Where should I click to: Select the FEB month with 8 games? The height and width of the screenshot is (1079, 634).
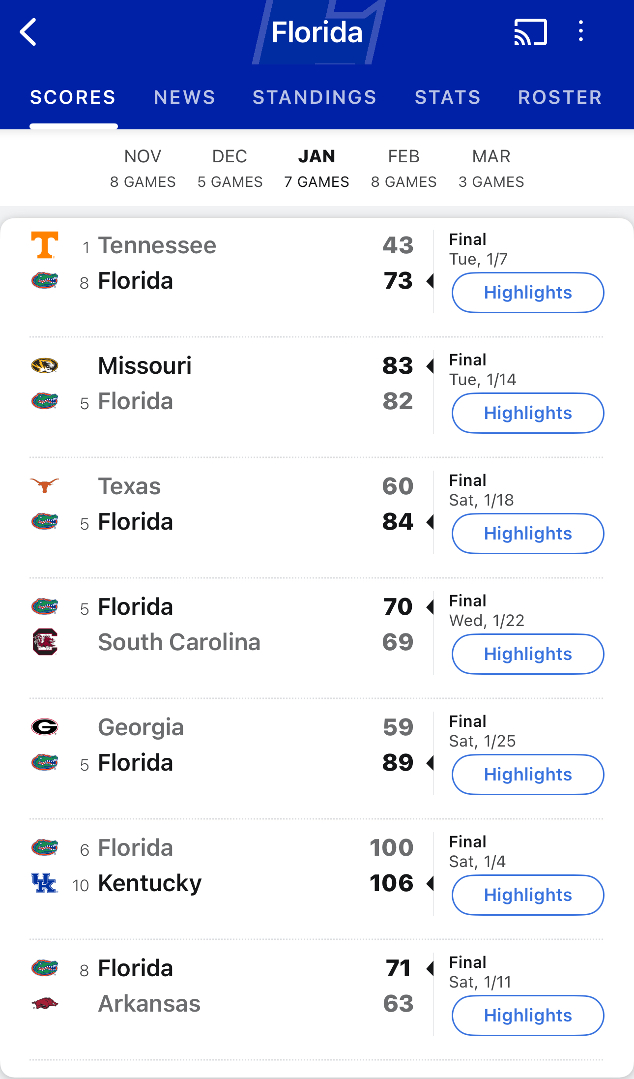pyautogui.click(x=403, y=169)
